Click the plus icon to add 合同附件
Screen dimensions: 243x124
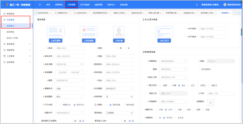coord(211,103)
